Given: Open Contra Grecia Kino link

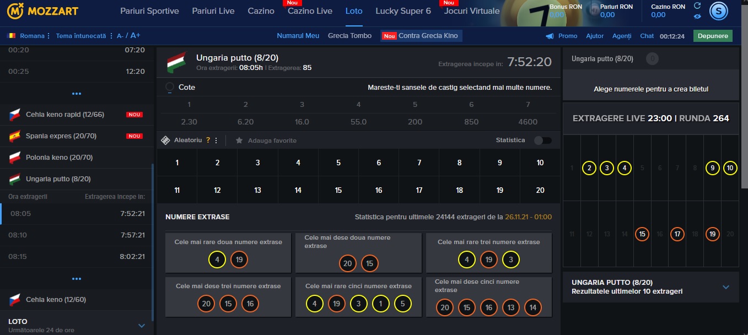Looking at the screenshot, I should pos(422,36).
